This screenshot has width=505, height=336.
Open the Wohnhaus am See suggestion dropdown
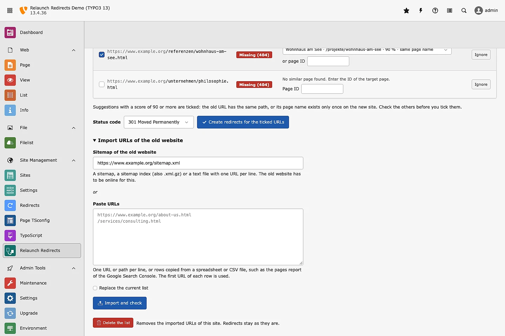[x=367, y=50]
